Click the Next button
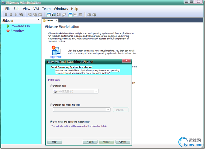The image size is (205, 149). pyautogui.click(x=106, y=142)
